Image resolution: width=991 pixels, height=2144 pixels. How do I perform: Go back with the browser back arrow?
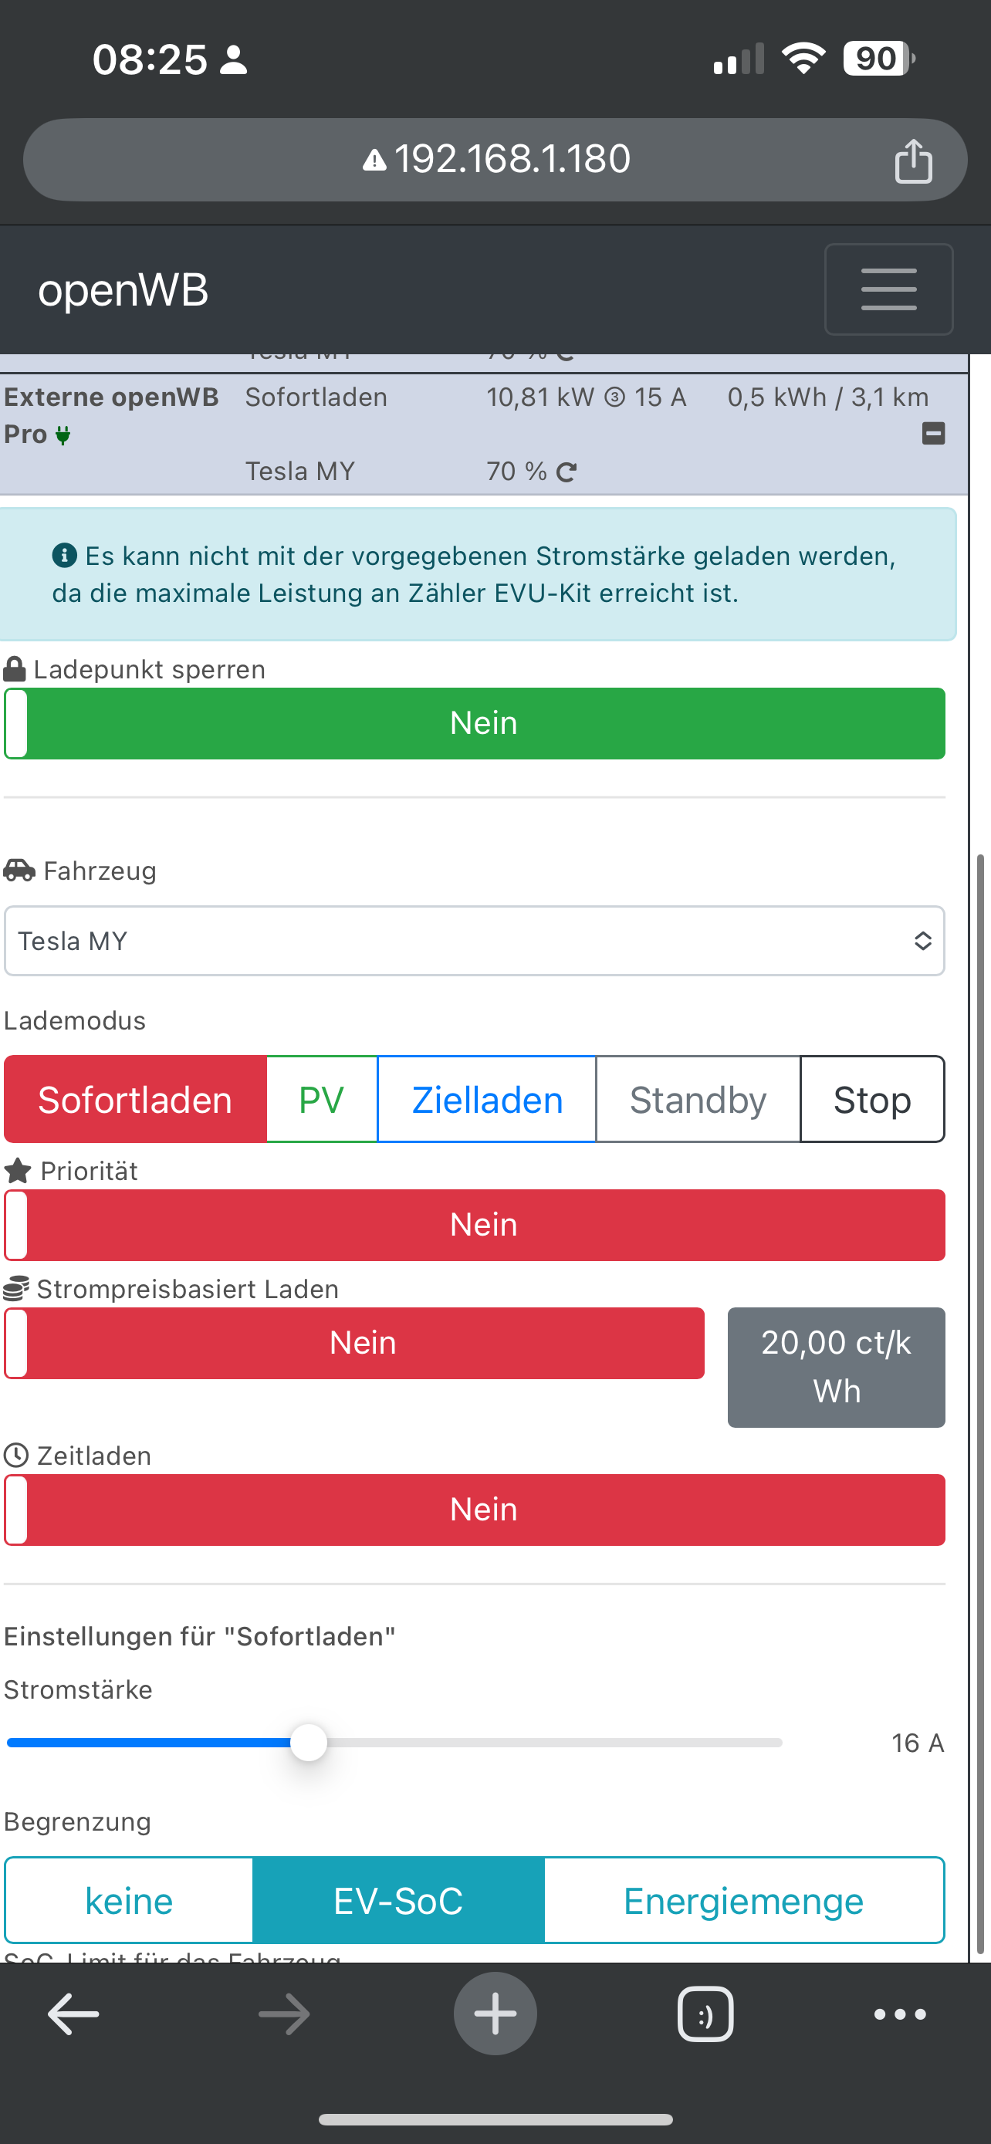[x=73, y=2014]
